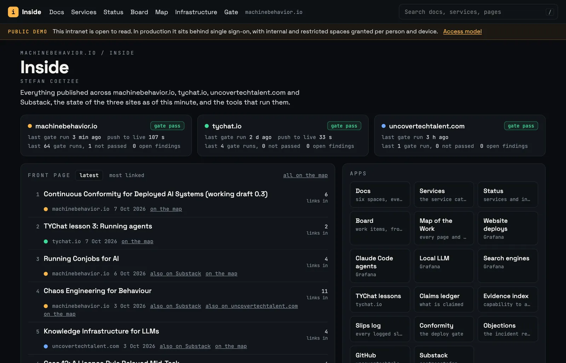Screen dimensions: 566x363
Task: Focus the search docs, services, pages field
Action: pos(478,12)
